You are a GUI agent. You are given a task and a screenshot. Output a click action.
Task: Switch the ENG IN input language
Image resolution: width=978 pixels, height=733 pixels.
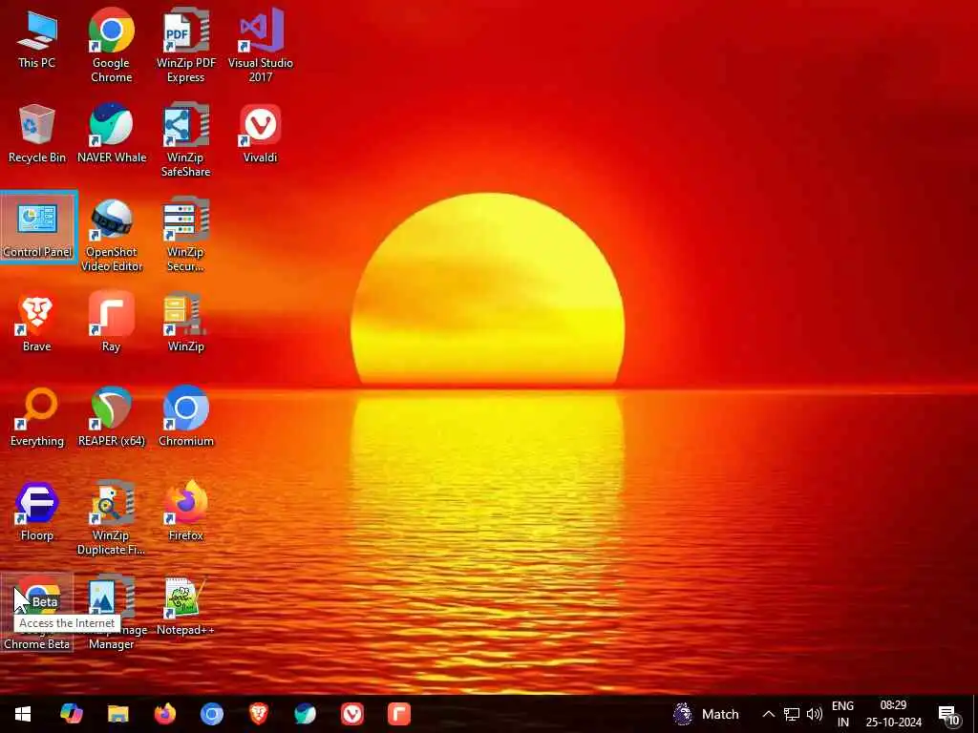(x=842, y=714)
